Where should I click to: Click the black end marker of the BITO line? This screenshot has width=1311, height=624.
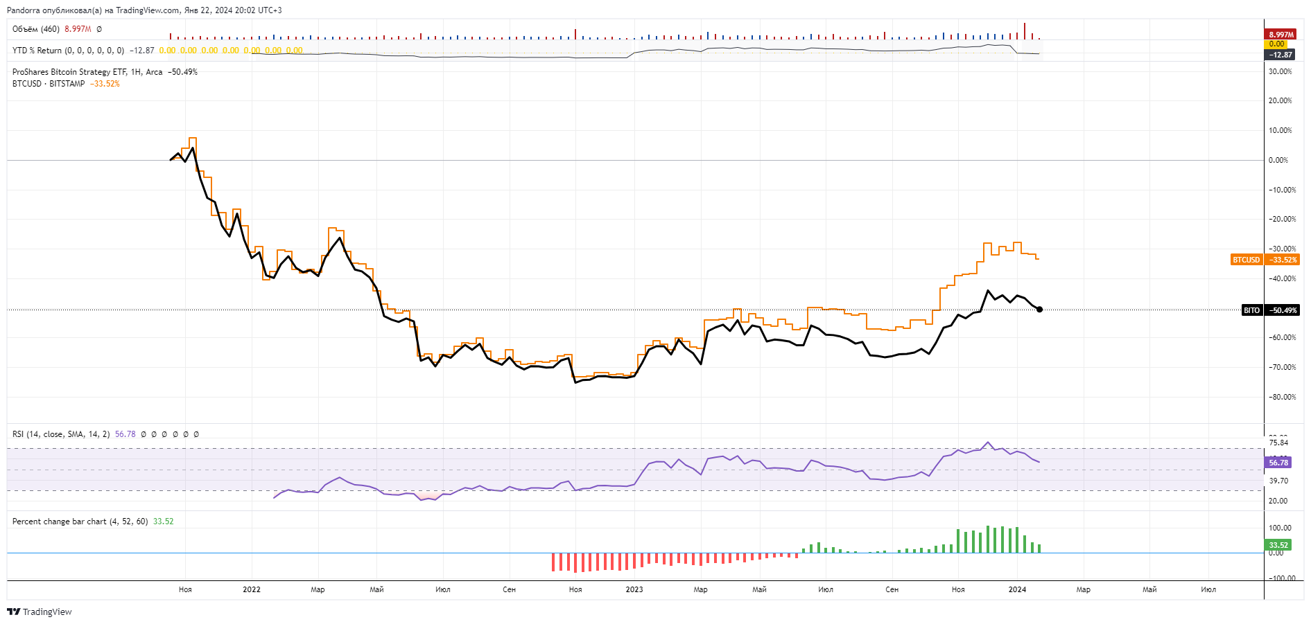point(1039,310)
